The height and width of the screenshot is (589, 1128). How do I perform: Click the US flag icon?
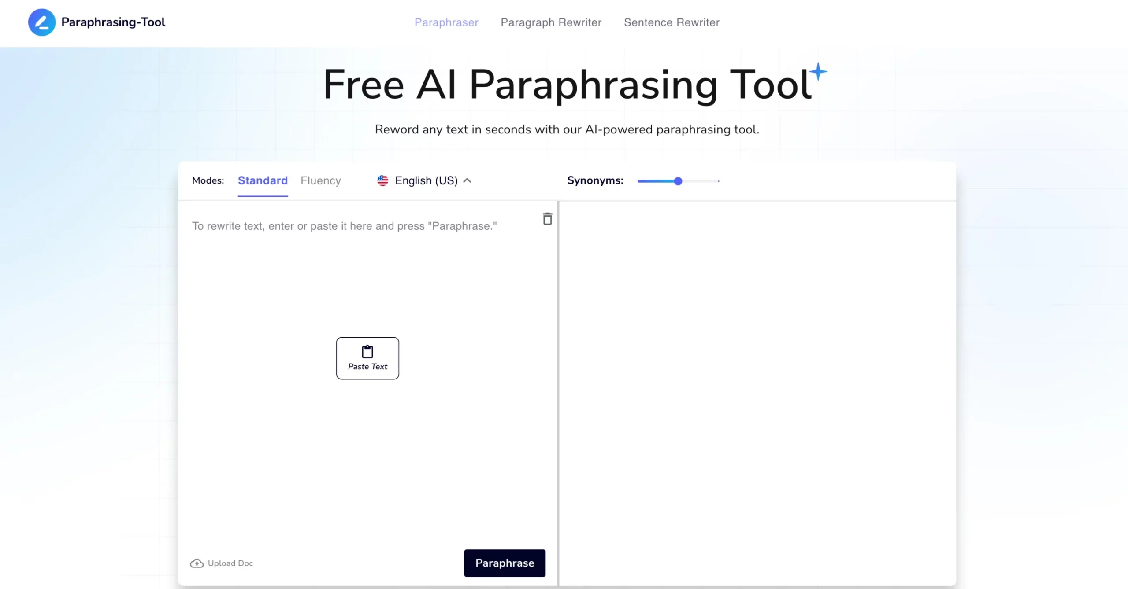coord(382,180)
